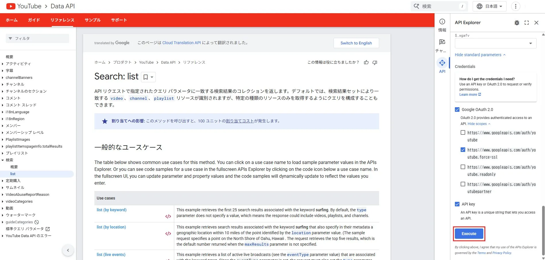Click Switch to English button
This screenshot has width=545, height=260.
tap(356, 43)
